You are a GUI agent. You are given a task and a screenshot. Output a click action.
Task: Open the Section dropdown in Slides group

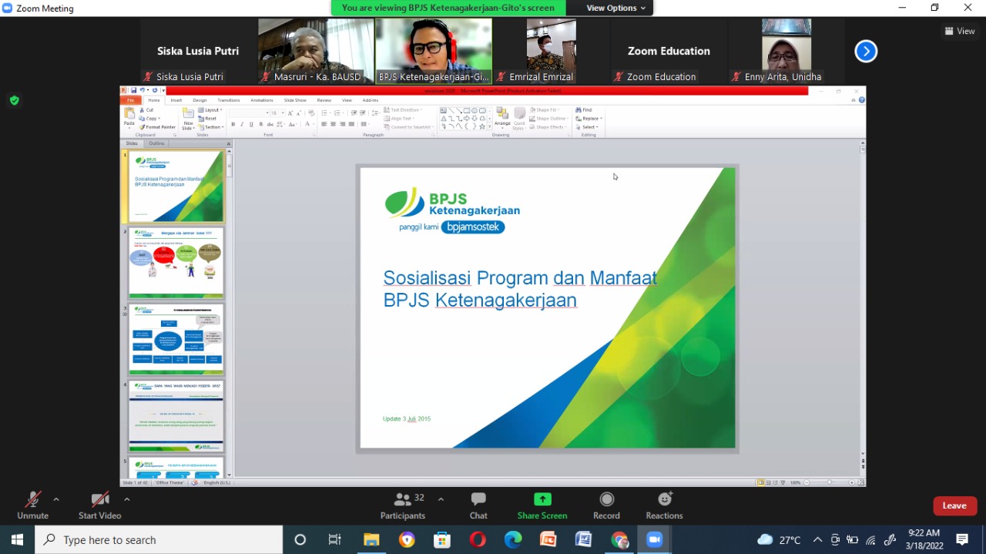[210, 127]
